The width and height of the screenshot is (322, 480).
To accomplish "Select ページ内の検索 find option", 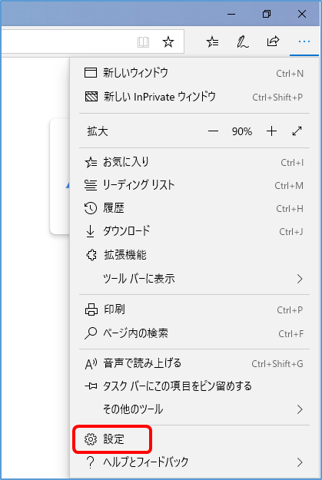I will coord(194,333).
